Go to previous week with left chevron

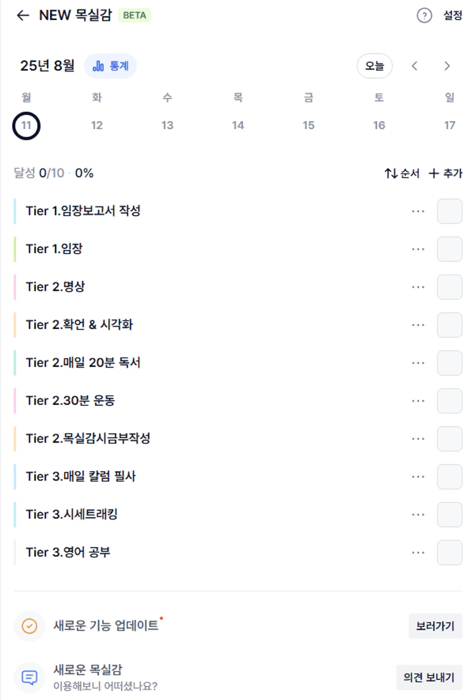point(414,66)
